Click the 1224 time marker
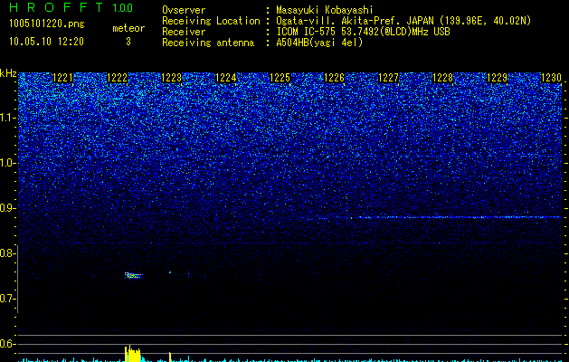This screenshot has width=569, height=362. [x=226, y=78]
